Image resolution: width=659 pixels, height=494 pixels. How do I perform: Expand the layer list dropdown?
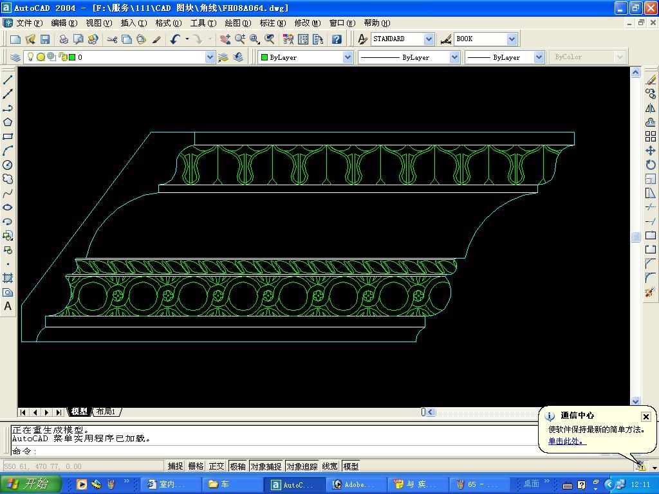(210, 57)
